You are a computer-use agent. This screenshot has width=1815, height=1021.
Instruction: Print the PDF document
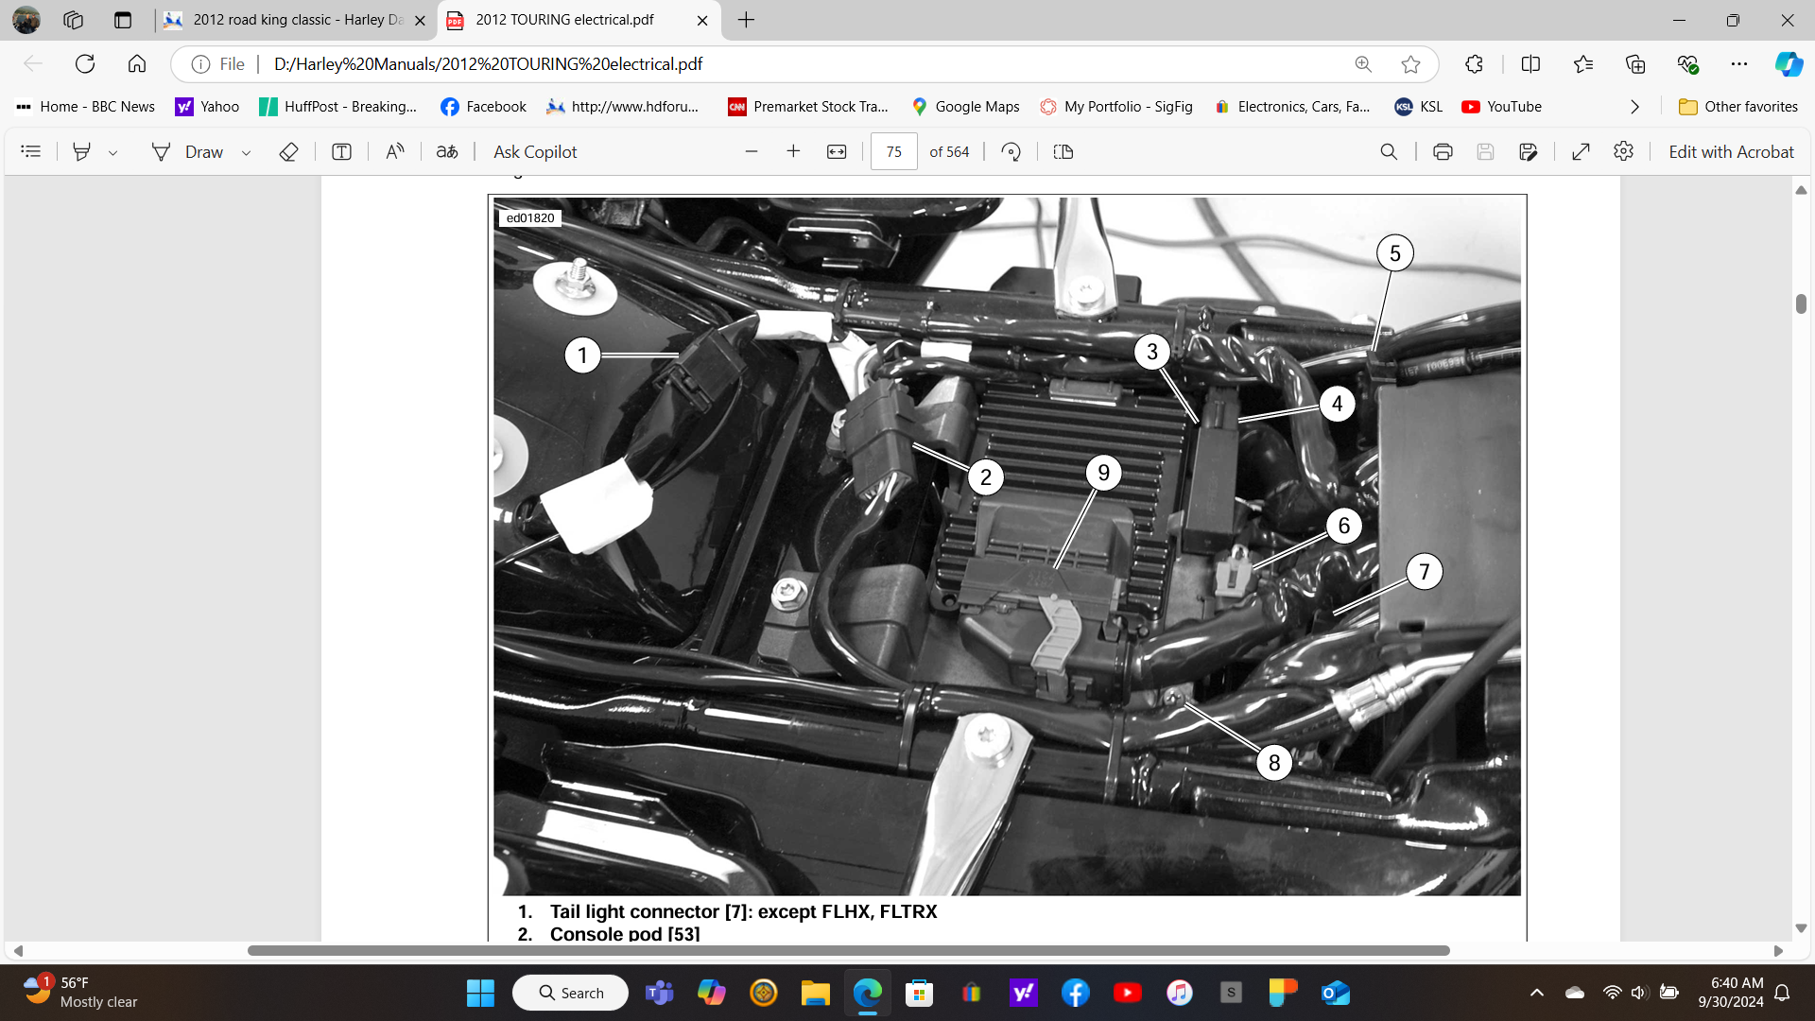pyautogui.click(x=1443, y=151)
